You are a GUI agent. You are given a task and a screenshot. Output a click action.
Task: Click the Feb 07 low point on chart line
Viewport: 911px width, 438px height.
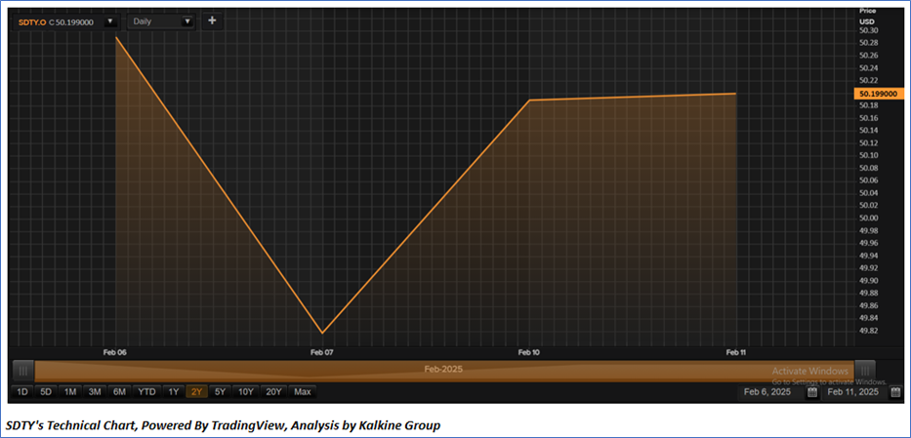321,333
